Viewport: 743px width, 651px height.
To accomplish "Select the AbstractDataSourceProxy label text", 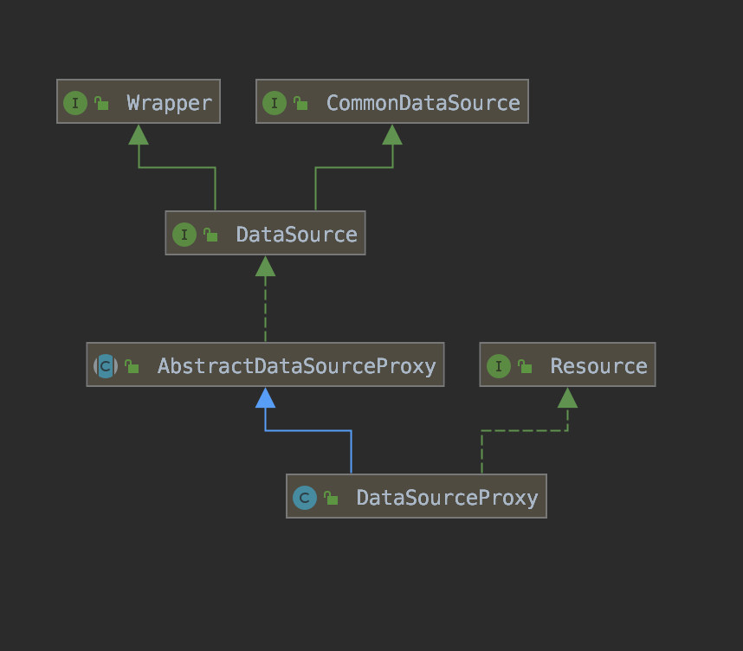I will tap(296, 366).
